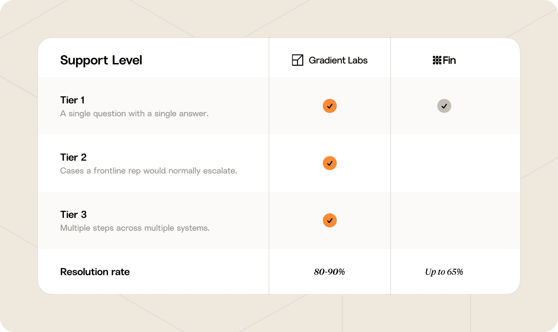Click the gray checkmark in Fin column
The height and width of the screenshot is (332, 558).
point(444,106)
